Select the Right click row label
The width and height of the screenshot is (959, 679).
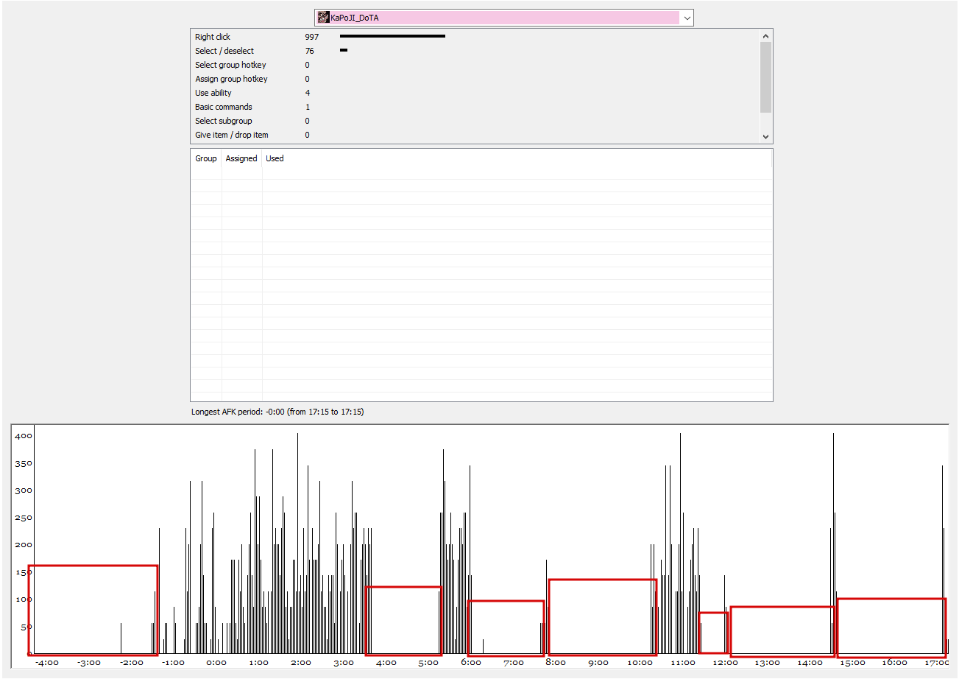point(213,37)
